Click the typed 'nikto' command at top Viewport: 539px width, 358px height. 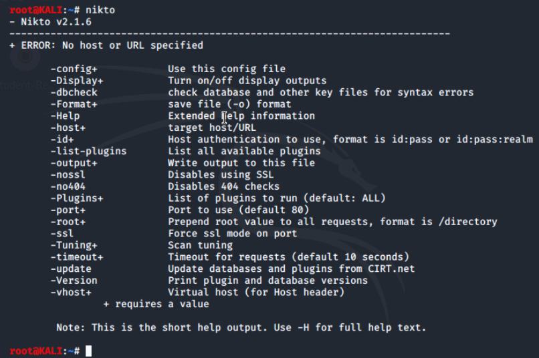click(100, 10)
